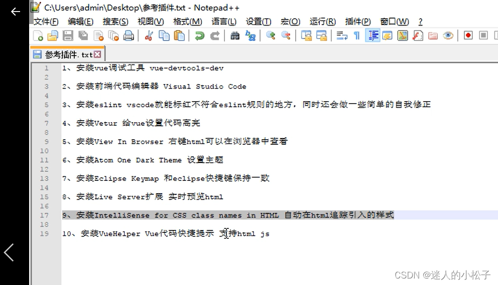Click the Live Server line
Screen dimensions: 498x285
(x=143, y=196)
